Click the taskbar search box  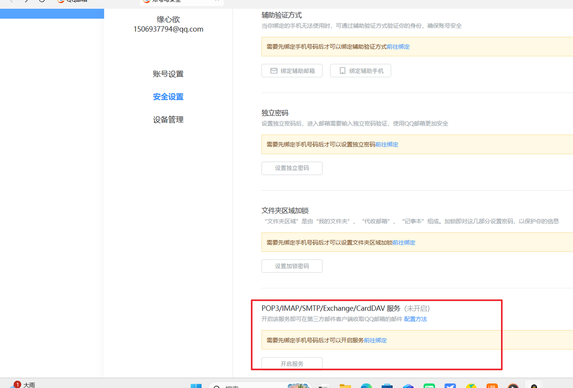[261, 386]
